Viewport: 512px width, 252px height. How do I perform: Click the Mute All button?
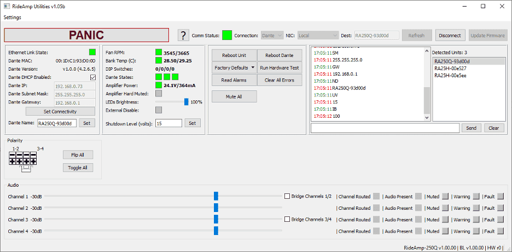(x=234, y=96)
